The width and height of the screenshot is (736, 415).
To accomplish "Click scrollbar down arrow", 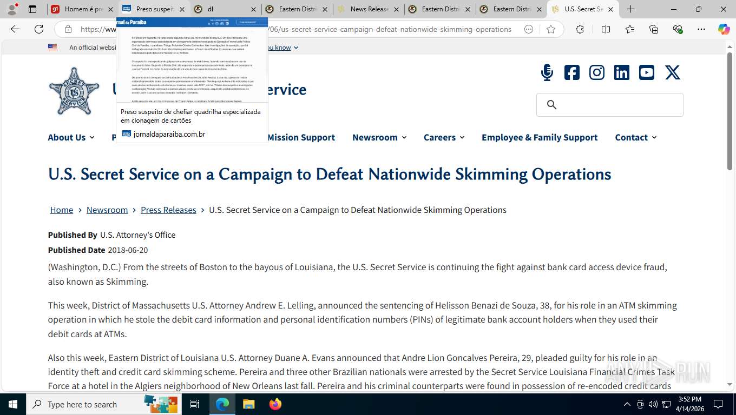I will [730, 385].
